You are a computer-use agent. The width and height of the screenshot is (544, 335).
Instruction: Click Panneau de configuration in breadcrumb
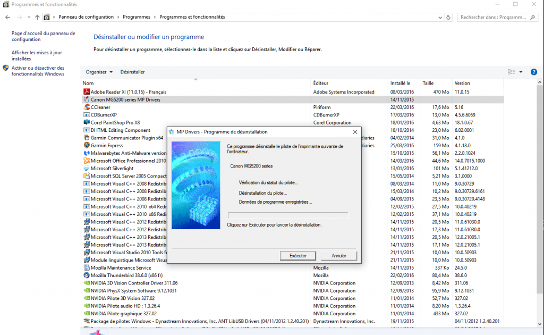click(x=86, y=17)
